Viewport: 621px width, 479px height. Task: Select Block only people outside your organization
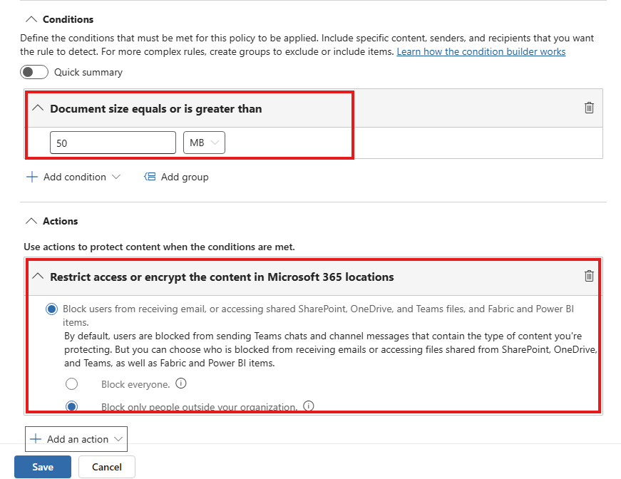coord(70,405)
